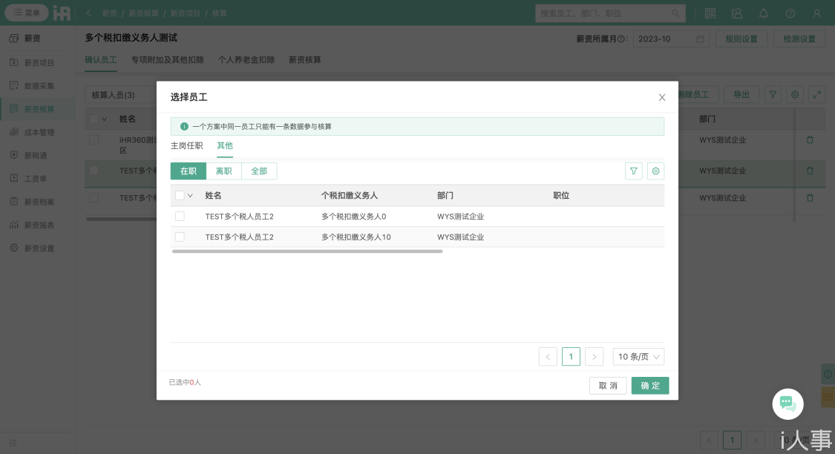Screen dimensions: 835x454
Task: Click the 姓名 column header in the dialog
Action: point(213,195)
